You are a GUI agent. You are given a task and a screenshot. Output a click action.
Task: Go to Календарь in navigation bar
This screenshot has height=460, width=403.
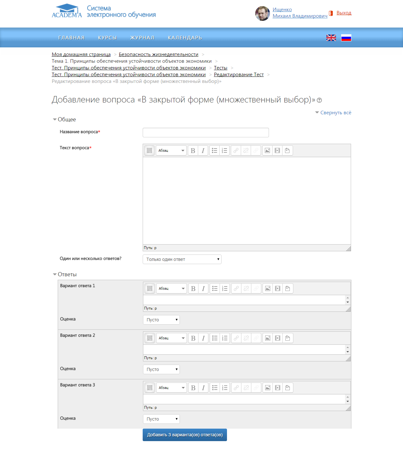(x=185, y=38)
